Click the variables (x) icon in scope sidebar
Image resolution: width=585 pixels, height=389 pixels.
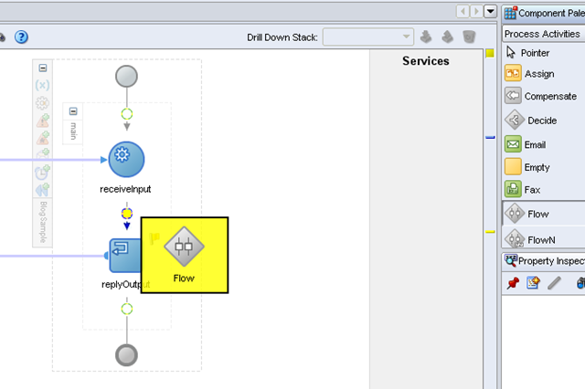(43, 85)
